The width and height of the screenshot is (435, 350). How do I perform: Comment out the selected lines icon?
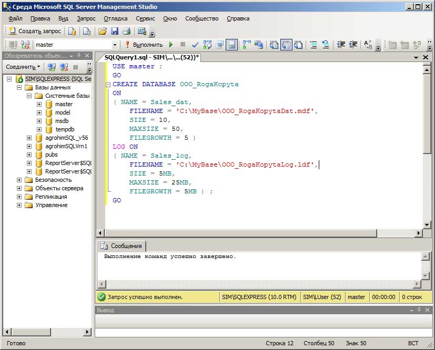(313, 45)
